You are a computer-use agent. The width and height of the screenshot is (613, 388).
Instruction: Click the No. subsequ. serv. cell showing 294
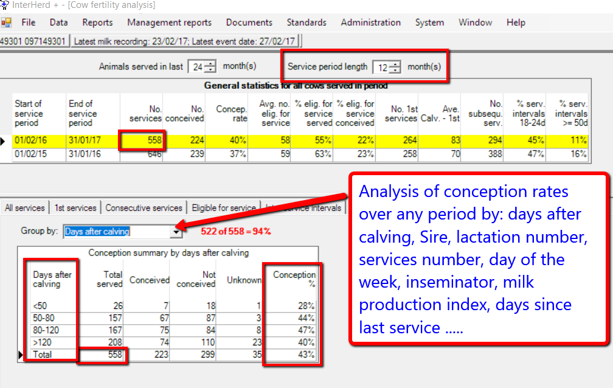pyautogui.click(x=482, y=140)
